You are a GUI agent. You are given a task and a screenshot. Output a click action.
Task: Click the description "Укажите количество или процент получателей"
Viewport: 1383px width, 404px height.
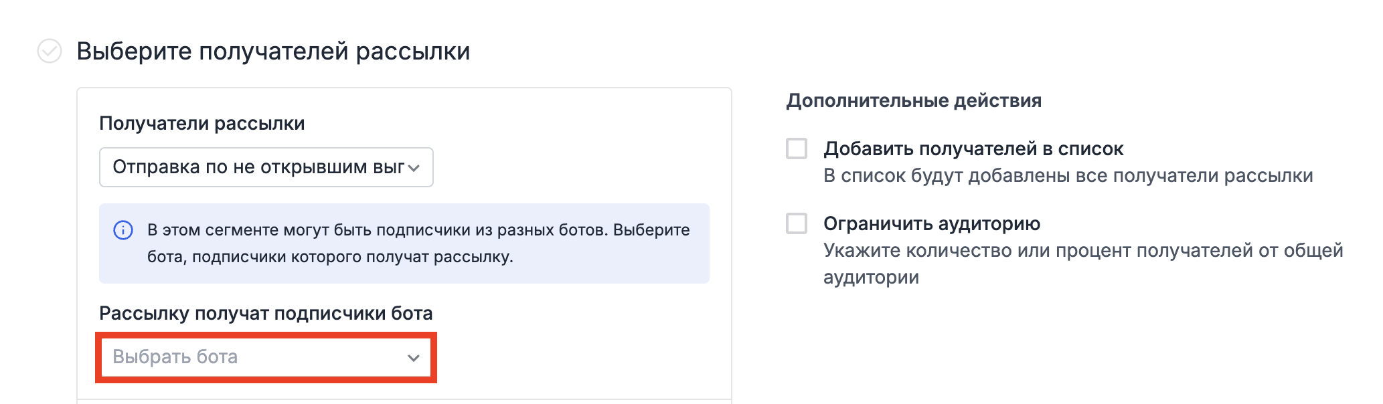pos(1082,251)
